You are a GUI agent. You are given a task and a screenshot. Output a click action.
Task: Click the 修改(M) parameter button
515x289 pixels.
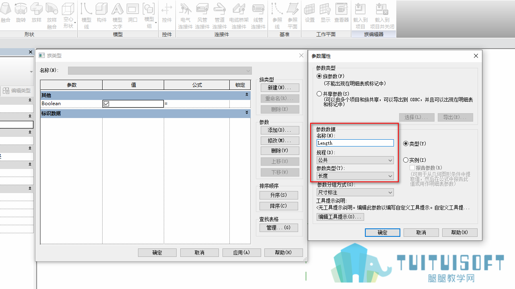(x=280, y=140)
